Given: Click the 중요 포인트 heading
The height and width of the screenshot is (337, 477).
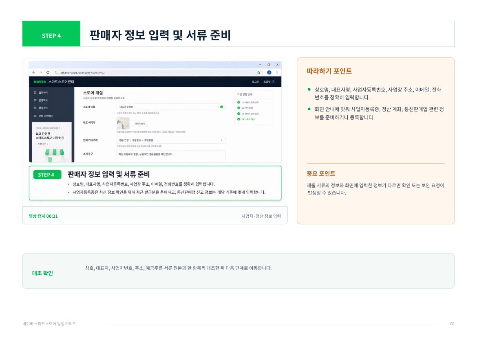Looking at the screenshot, I should pyautogui.click(x=321, y=174).
